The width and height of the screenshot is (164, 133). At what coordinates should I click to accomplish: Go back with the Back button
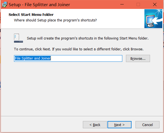95,125
